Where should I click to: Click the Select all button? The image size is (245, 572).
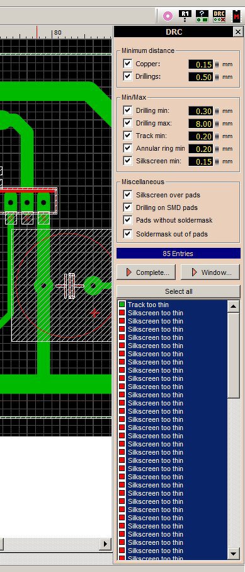[179, 291]
